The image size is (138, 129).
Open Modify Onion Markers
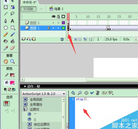91,39
